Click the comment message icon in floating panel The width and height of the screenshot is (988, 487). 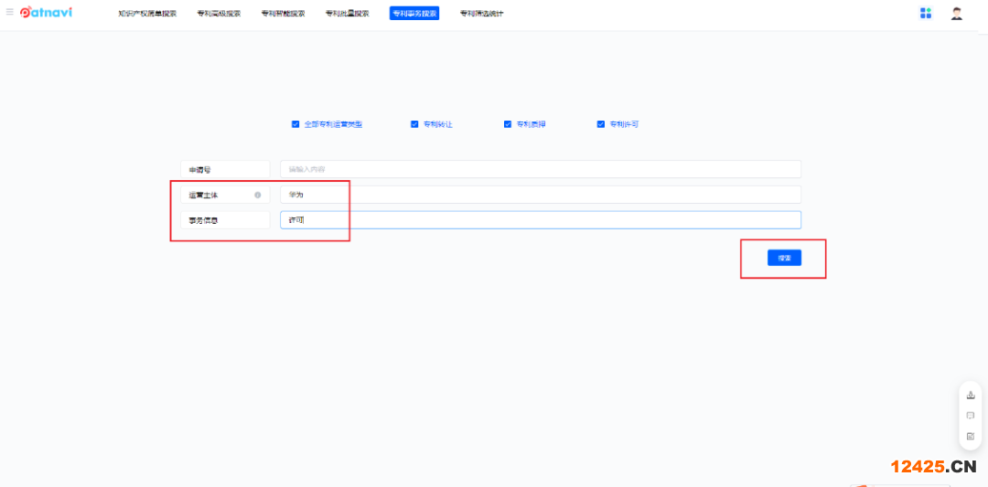pyautogui.click(x=971, y=415)
